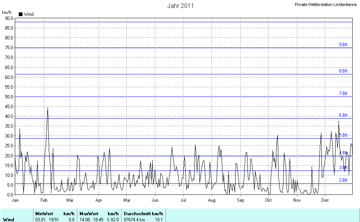Click the 6 Bft threshold label

[x=343, y=115]
